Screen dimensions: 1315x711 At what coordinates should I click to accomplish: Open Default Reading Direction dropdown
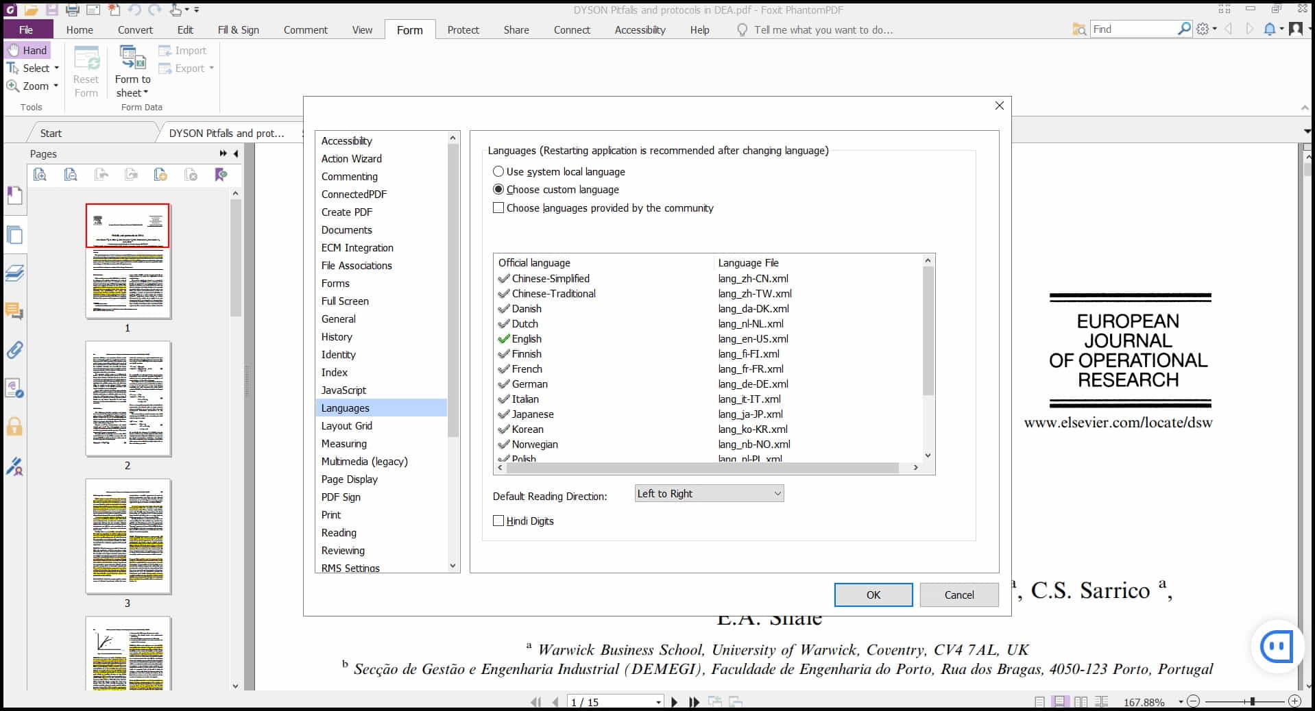[709, 494]
